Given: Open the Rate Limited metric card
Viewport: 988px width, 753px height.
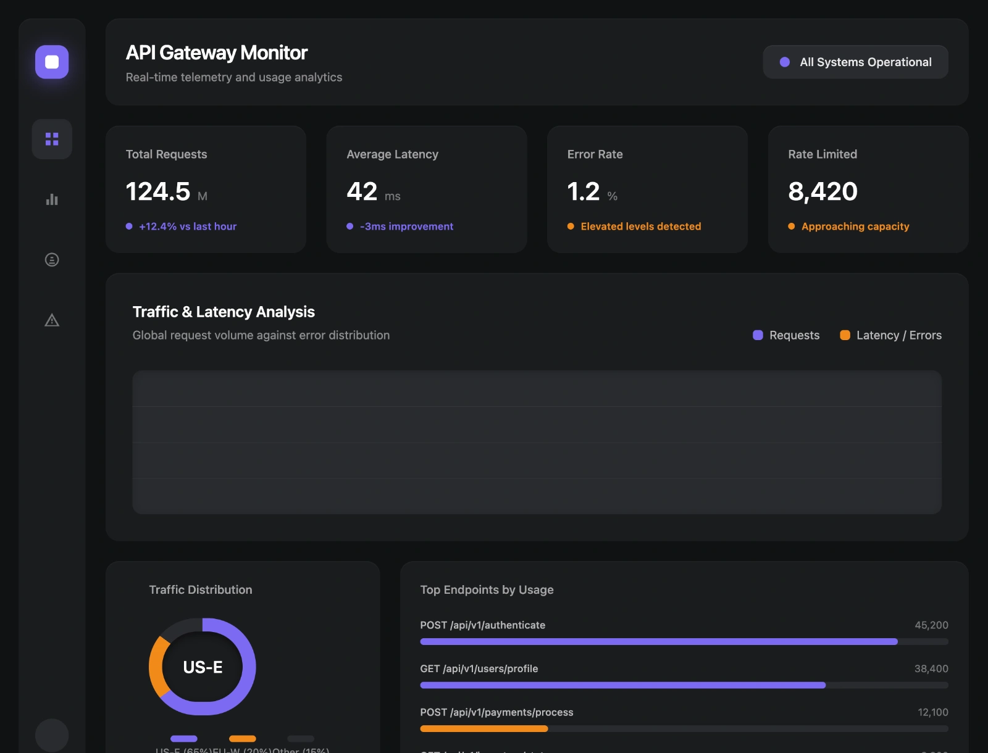Looking at the screenshot, I should coord(868,189).
